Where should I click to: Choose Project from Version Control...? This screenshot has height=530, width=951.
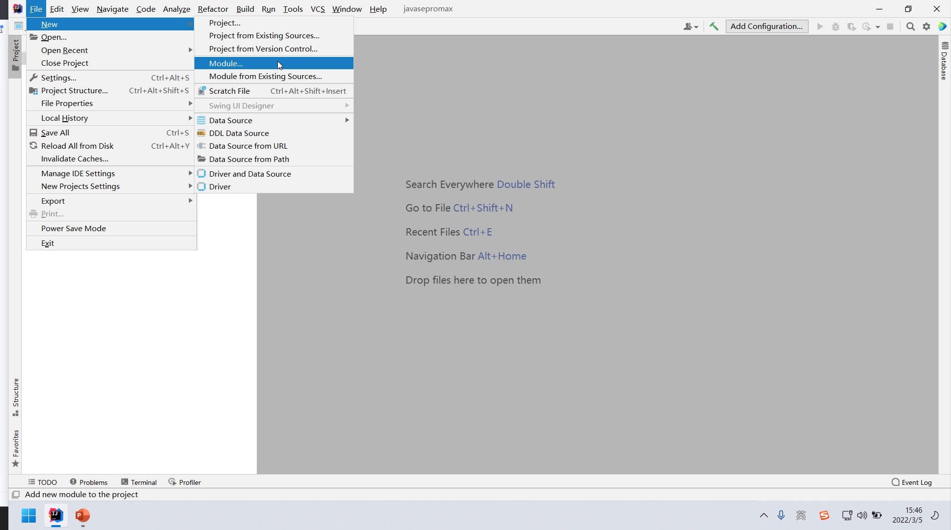click(263, 49)
